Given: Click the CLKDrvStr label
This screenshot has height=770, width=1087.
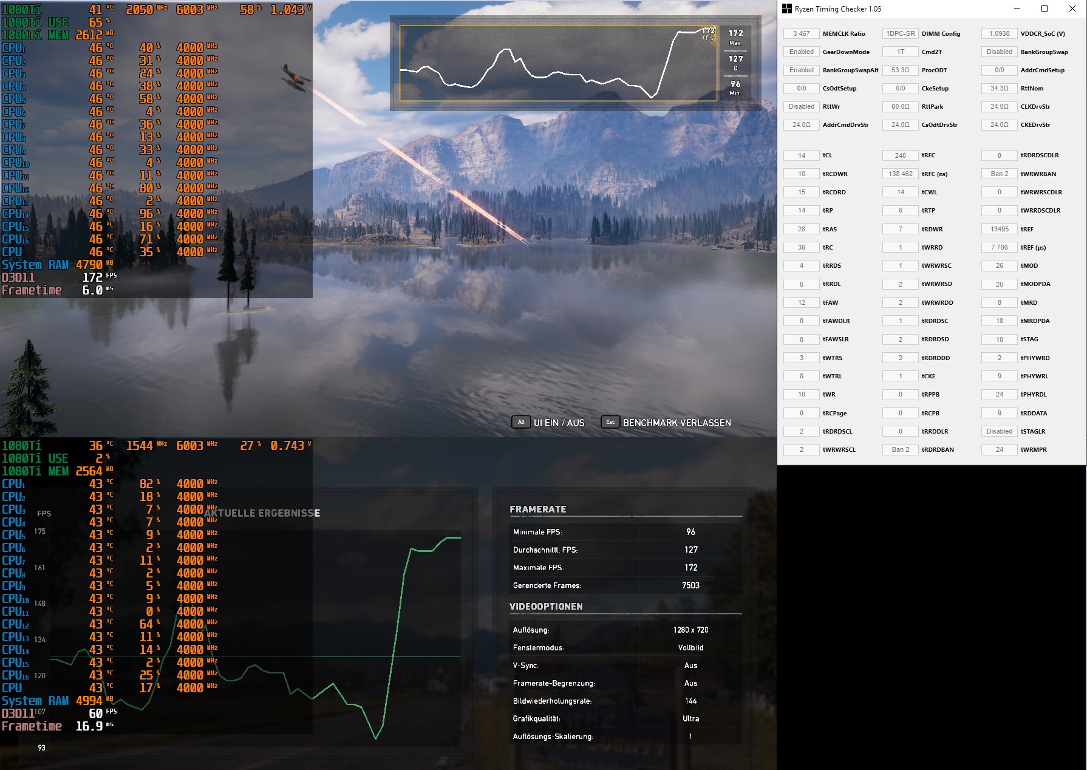Looking at the screenshot, I should click(1035, 107).
